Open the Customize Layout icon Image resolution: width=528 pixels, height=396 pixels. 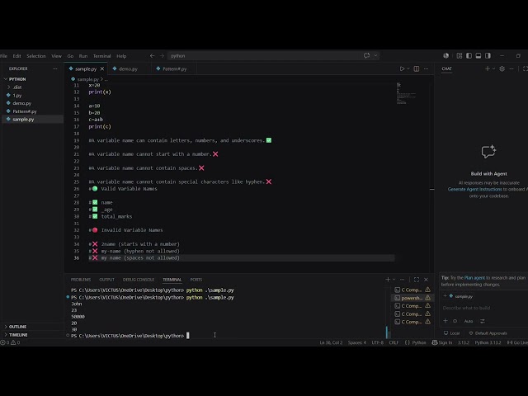pos(460,56)
